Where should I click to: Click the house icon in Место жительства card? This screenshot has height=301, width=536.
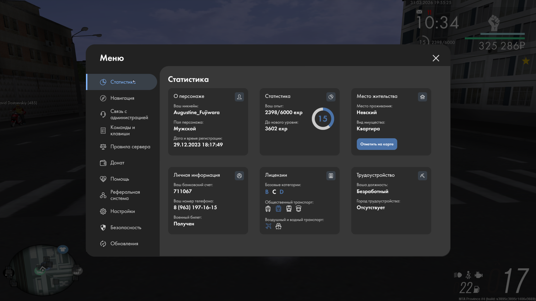click(x=422, y=97)
